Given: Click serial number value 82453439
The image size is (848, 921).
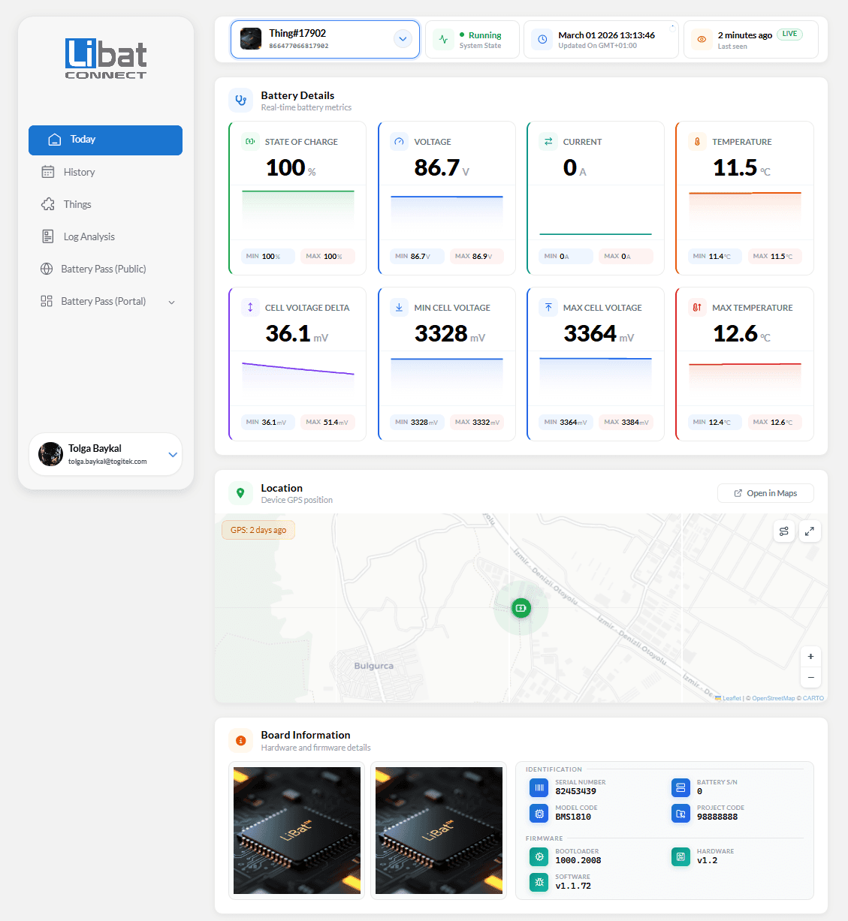Looking at the screenshot, I should [576, 791].
